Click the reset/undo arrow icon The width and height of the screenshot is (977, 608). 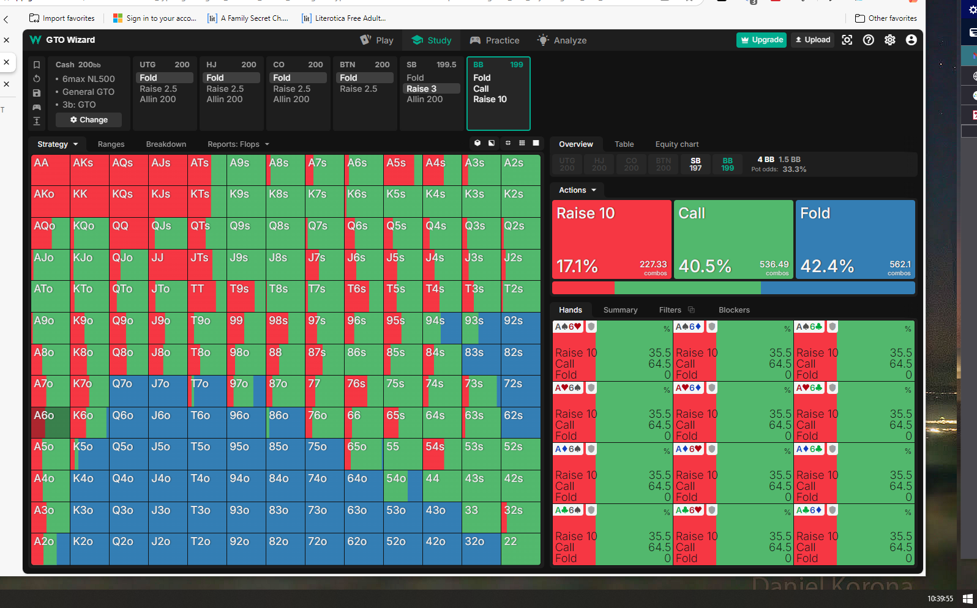pyautogui.click(x=37, y=79)
